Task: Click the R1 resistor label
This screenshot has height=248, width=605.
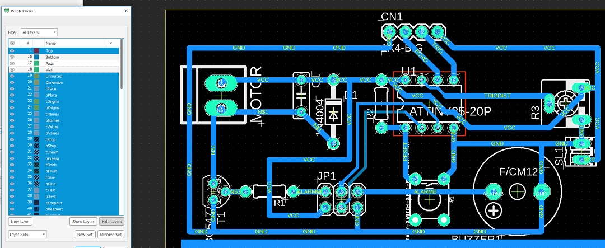Action: (x=279, y=203)
